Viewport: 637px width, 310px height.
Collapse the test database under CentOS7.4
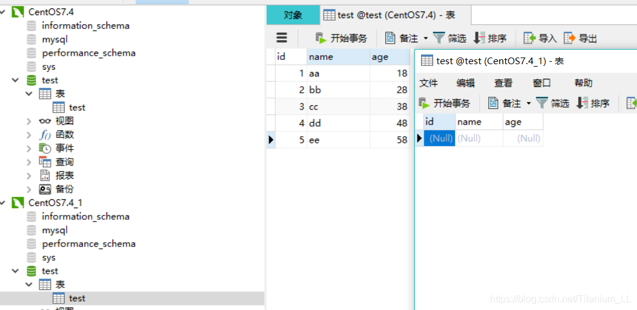[16, 80]
